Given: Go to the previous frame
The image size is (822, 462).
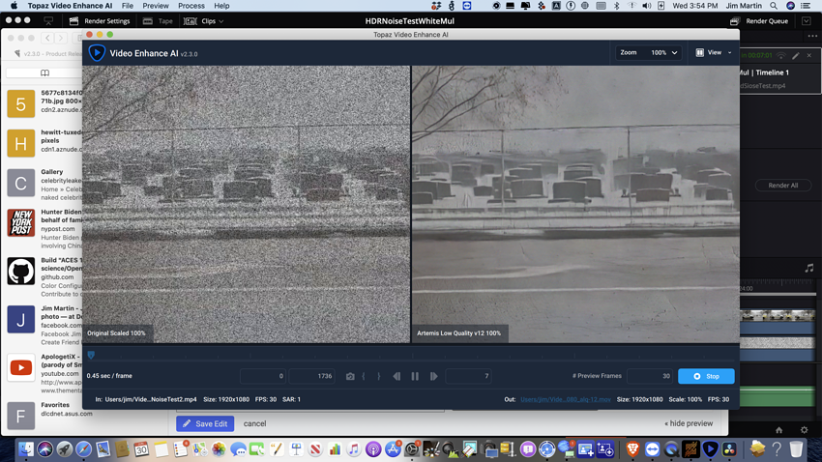Looking at the screenshot, I should [396, 376].
